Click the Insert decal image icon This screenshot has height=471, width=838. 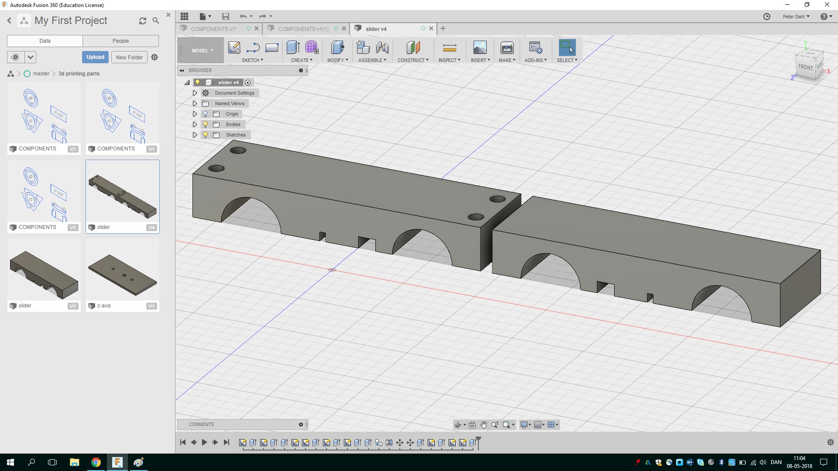pos(480,48)
